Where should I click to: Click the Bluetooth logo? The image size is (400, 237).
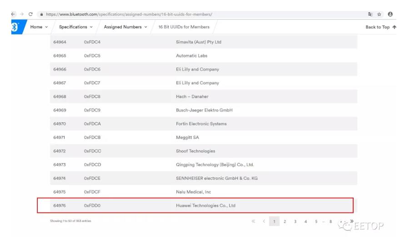pyautogui.click(x=15, y=27)
